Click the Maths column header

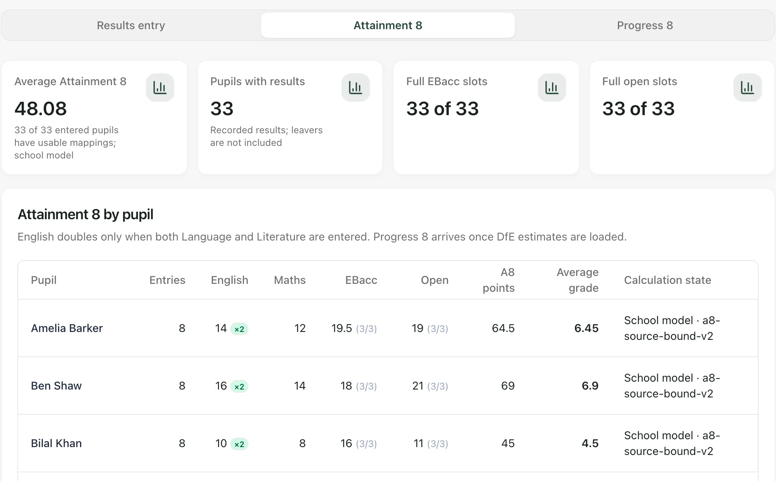[290, 280]
